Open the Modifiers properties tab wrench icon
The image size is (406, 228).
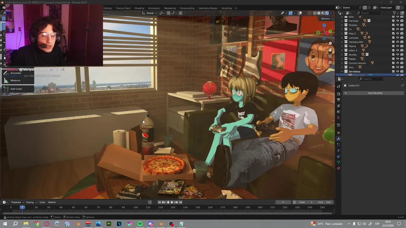tap(338, 139)
